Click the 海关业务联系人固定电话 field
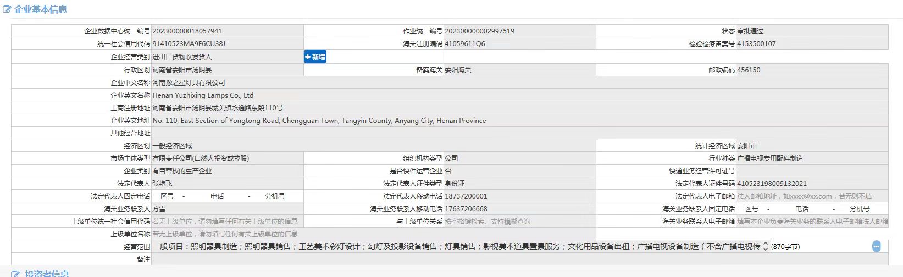The height and width of the screenshot is (277, 903). [x=812, y=209]
